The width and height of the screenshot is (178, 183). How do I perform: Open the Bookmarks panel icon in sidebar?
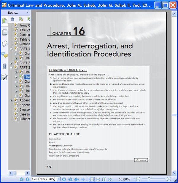[4, 21]
